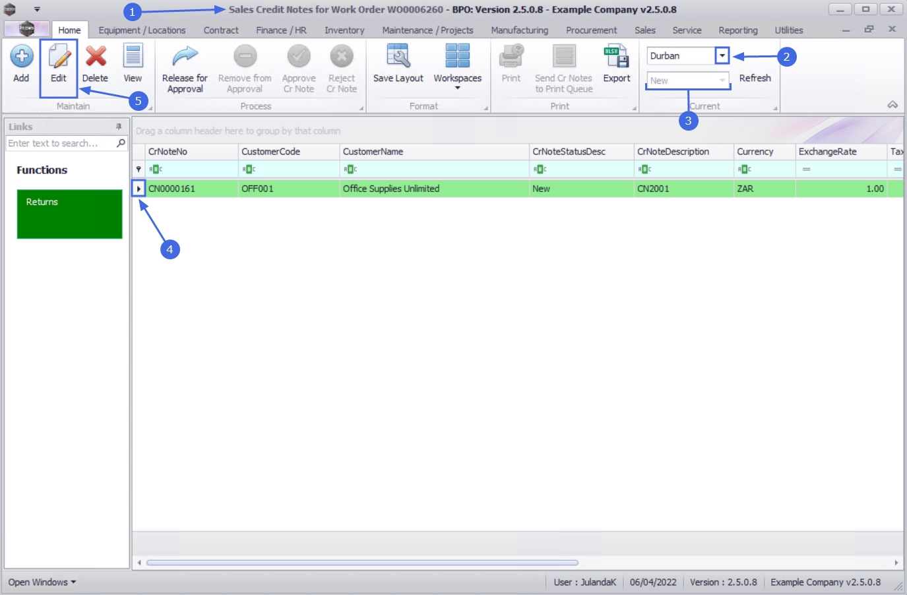Click the horizontal scrollbar thumb
Viewport: 907px width, 595px height.
362,563
